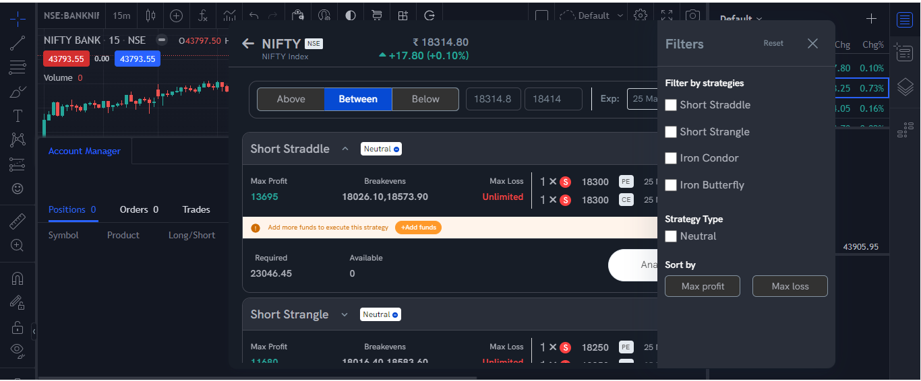Image resolution: width=921 pixels, height=381 pixels.
Task: Toggle the layout select square checkbox
Action: click(541, 15)
